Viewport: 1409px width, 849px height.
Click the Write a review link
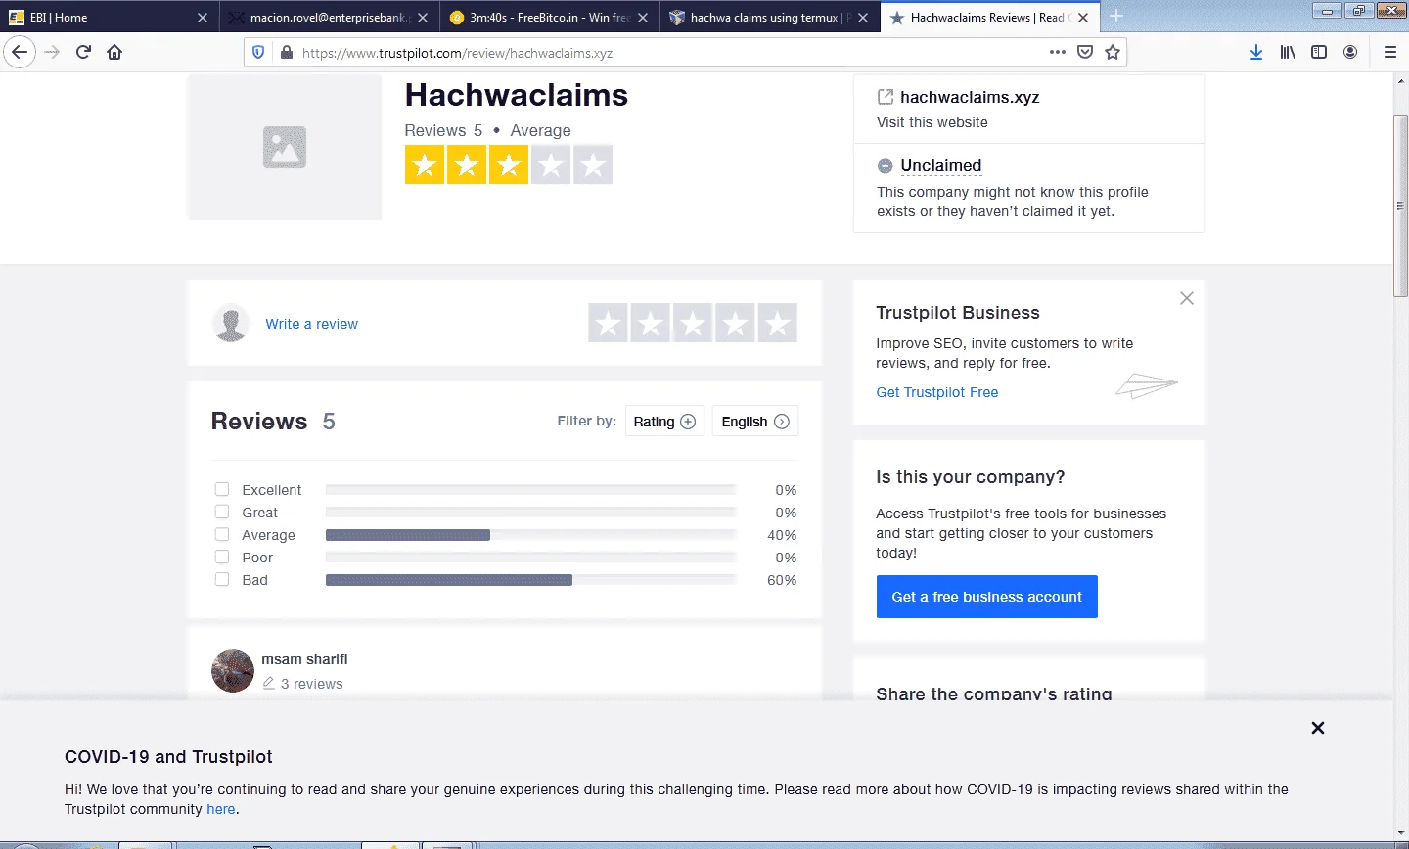(311, 324)
